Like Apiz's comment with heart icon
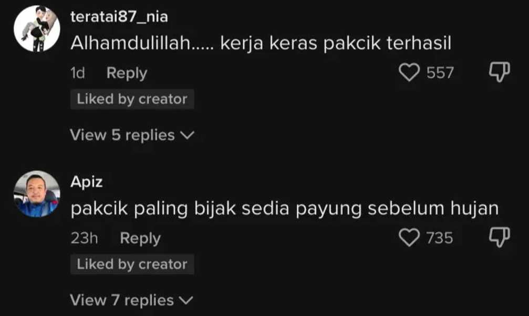 410,238
